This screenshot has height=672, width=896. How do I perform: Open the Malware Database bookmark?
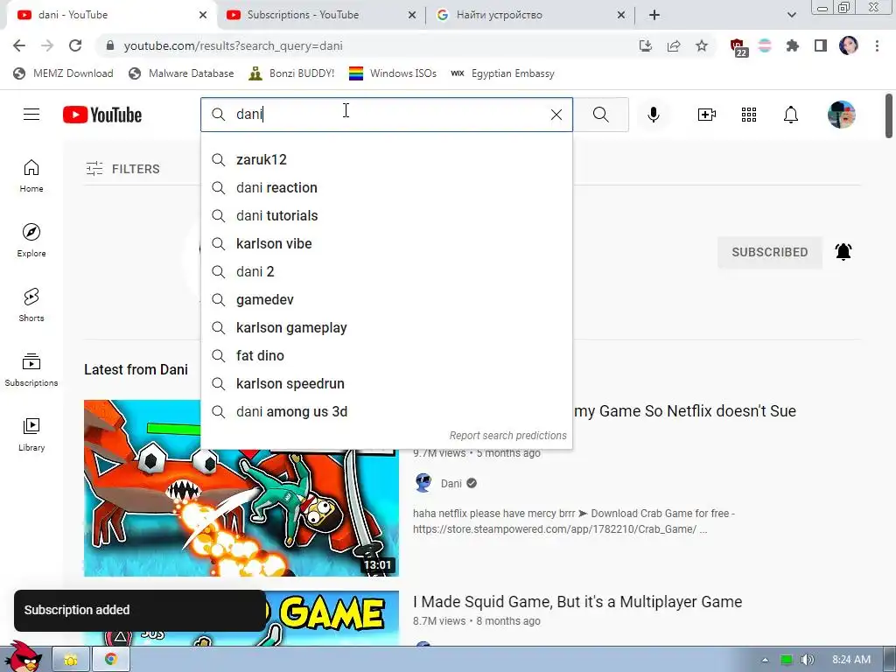(181, 73)
